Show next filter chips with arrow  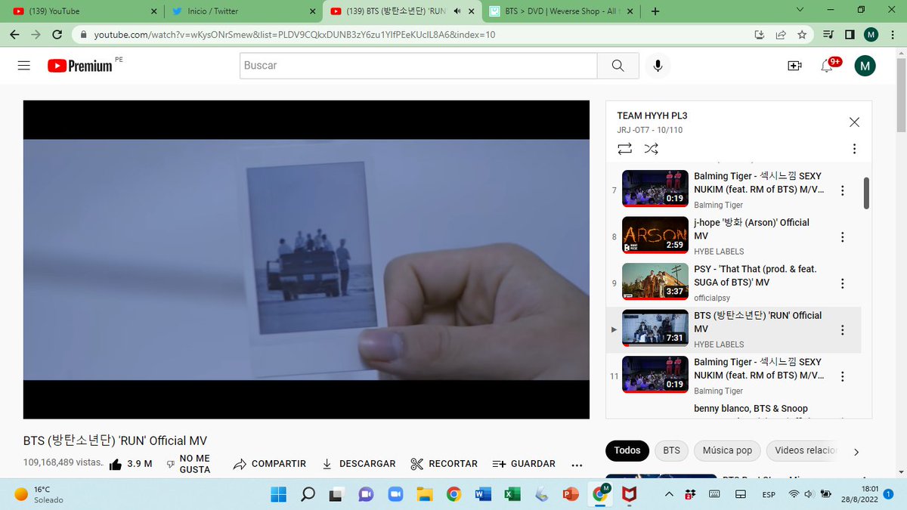click(x=856, y=452)
